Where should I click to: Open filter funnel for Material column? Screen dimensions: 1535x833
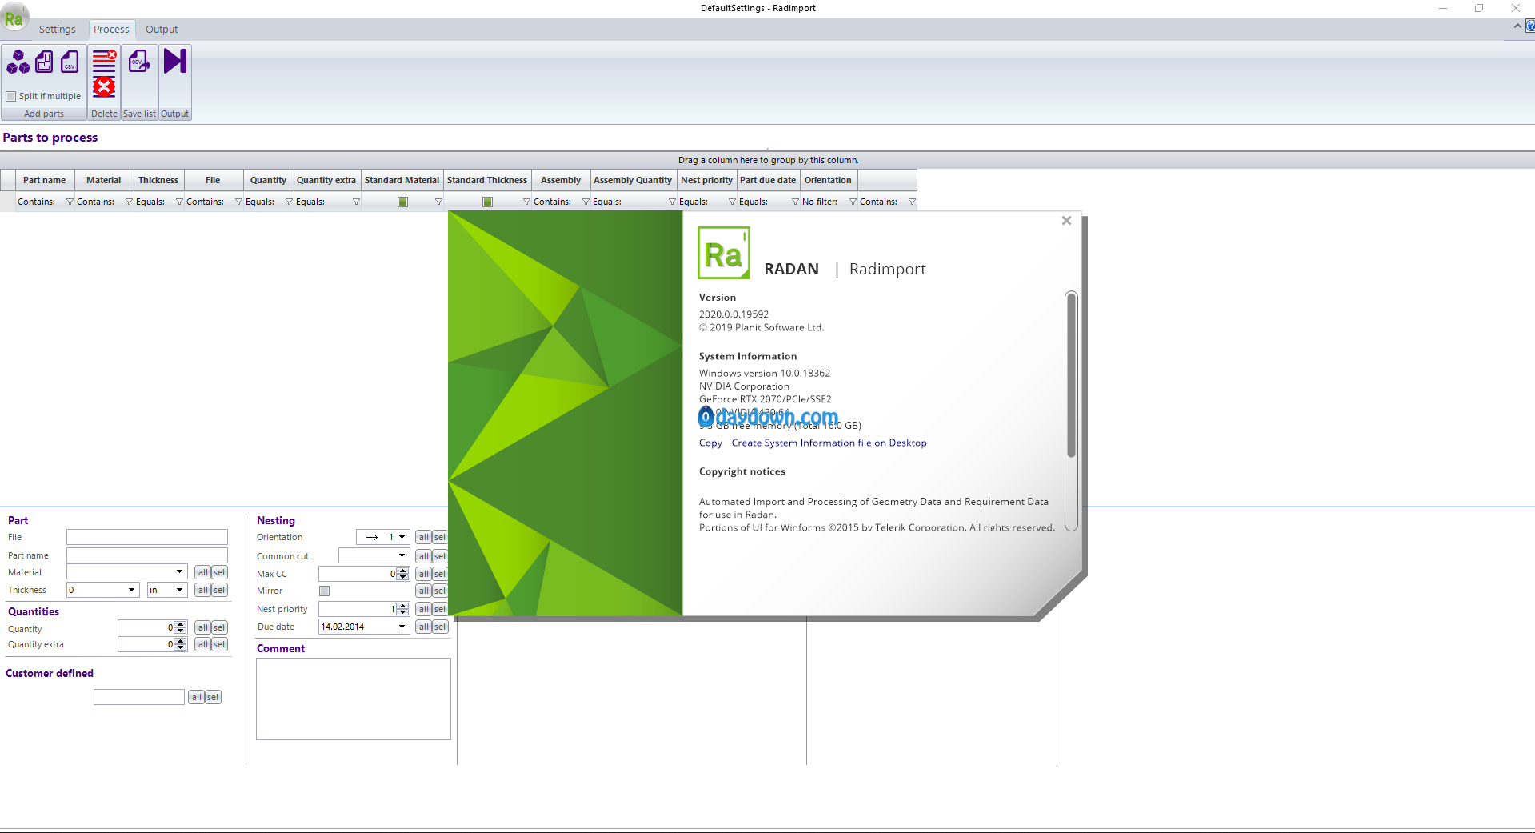[x=129, y=202]
